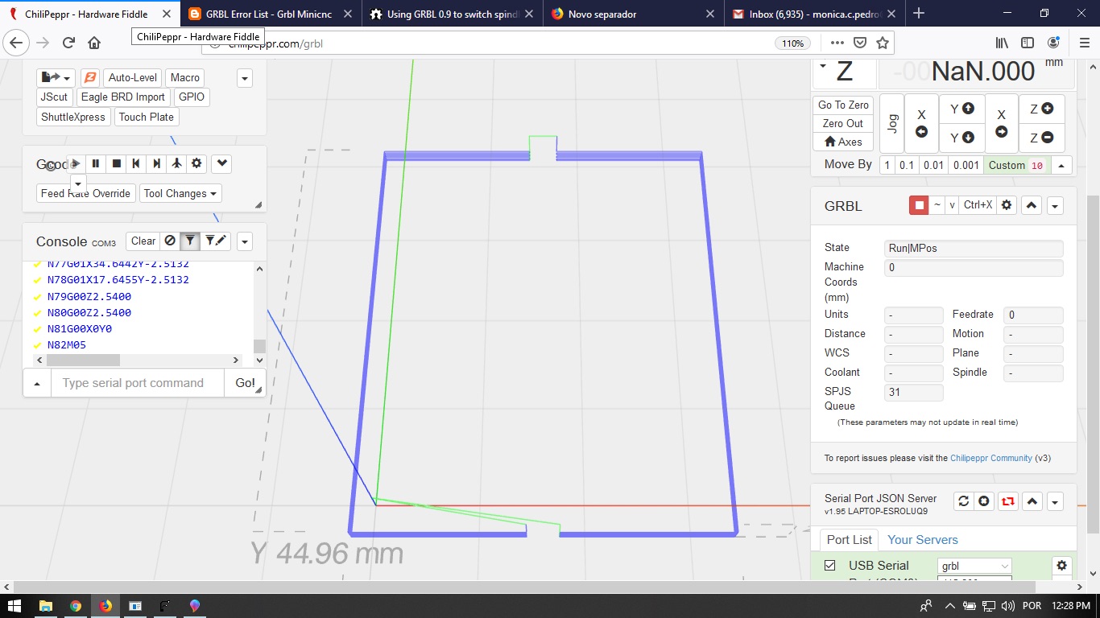Click Feed Rate Override button
Image resolution: width=1100 pixels, height=618 pixels.
coord(85,193)
